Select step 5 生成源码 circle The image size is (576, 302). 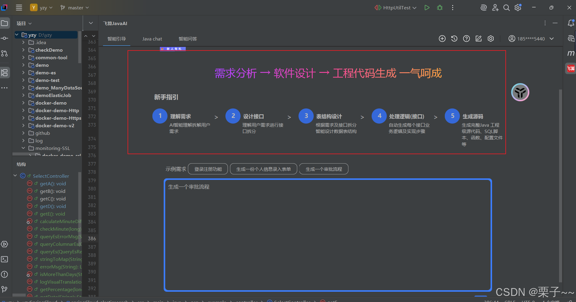[x=452, y=116]
